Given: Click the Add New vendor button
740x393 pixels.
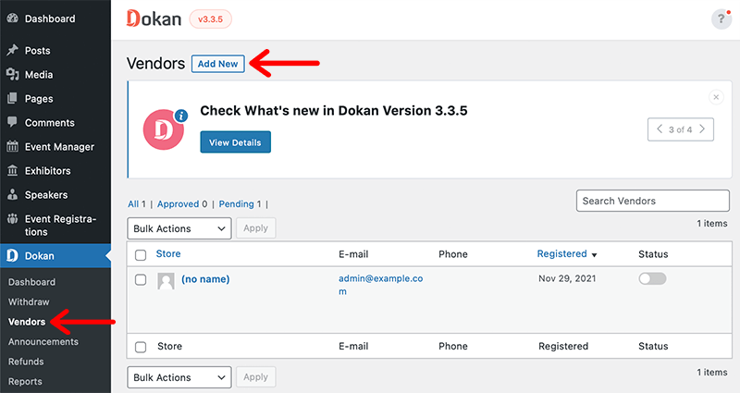Looking at the screenshot, I should click(218, 64).
